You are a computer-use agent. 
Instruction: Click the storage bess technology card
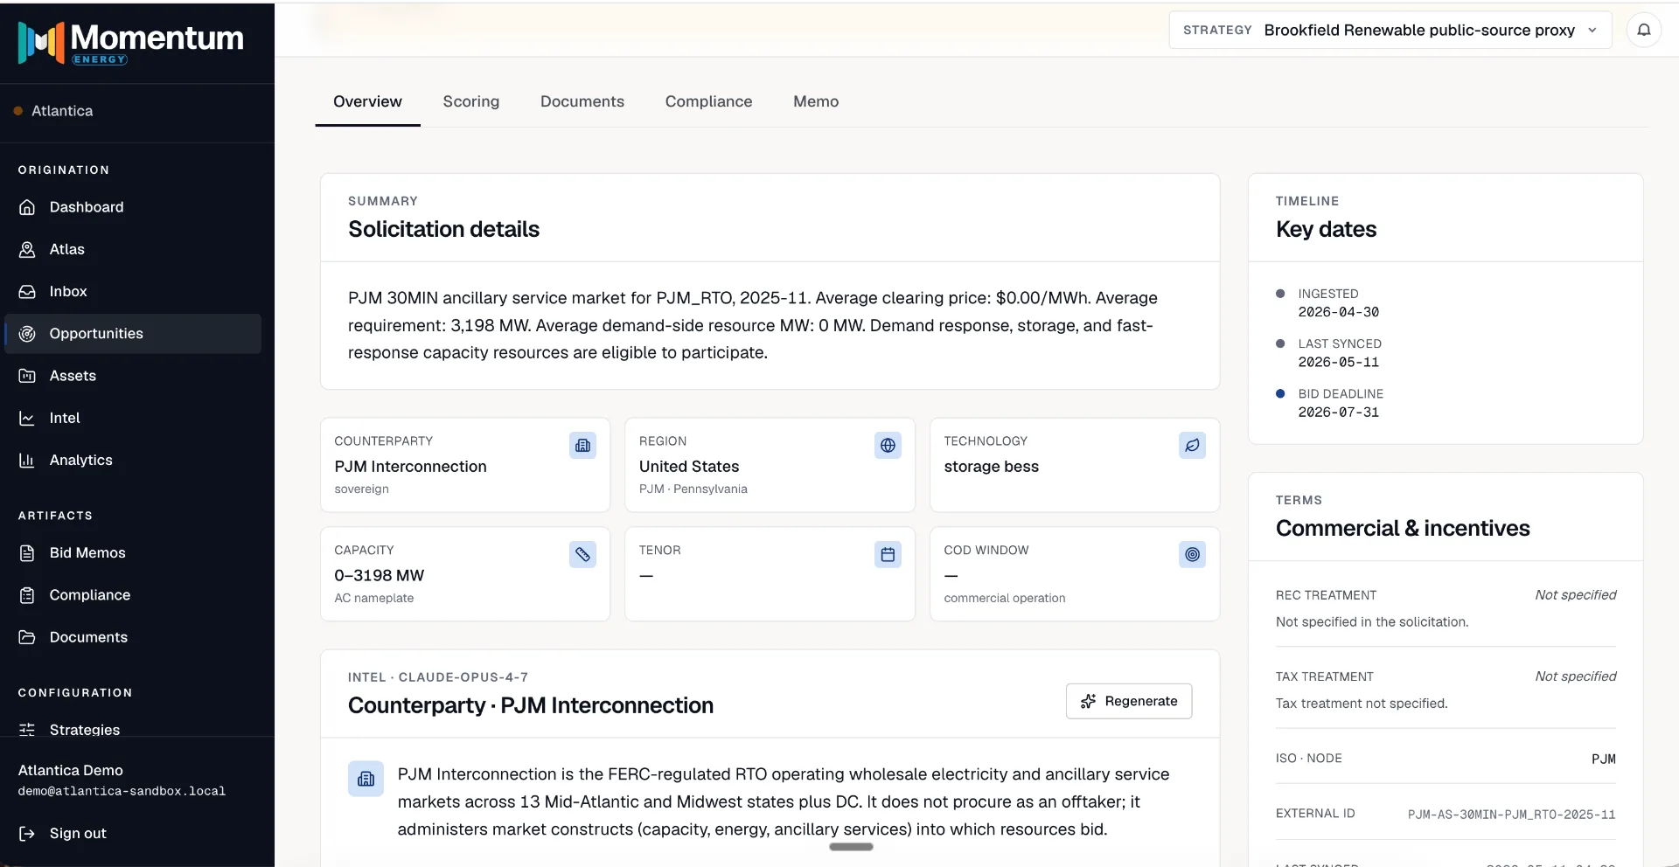pos(1075,465)
